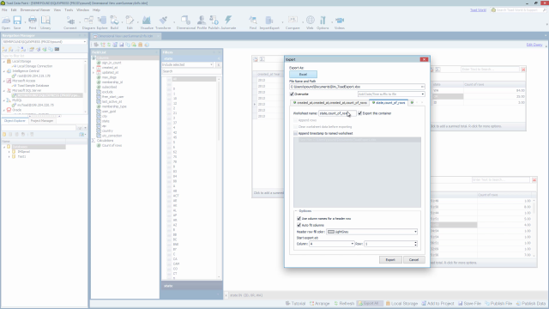The width and height of the screenshot is (549, 309).
Task: Open the Dimensional Viewer menu
Action: [x=34, y=9]
